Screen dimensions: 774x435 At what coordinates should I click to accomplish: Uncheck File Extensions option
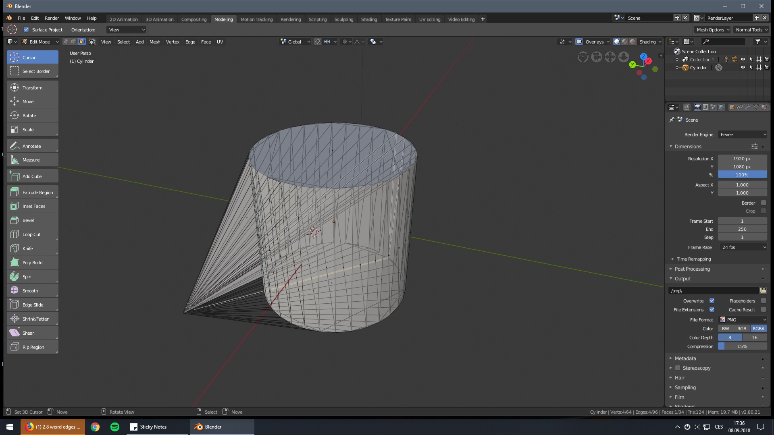point(712,309)
